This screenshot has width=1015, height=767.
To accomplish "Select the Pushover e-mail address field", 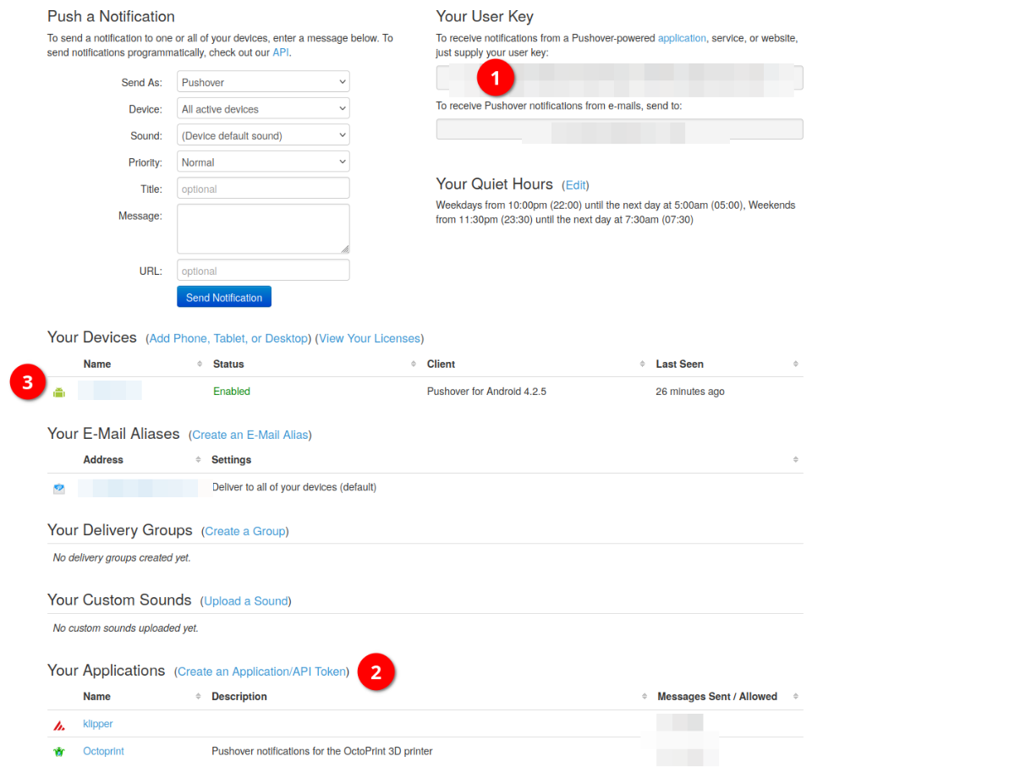I will click(619, 129).
